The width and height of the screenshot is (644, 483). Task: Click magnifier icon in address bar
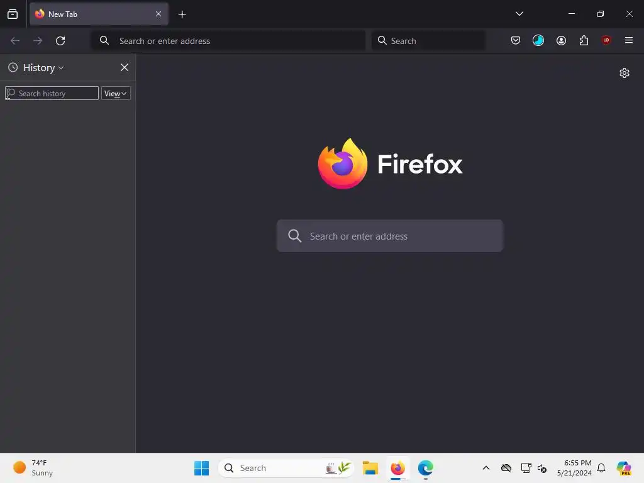point(104,40)
